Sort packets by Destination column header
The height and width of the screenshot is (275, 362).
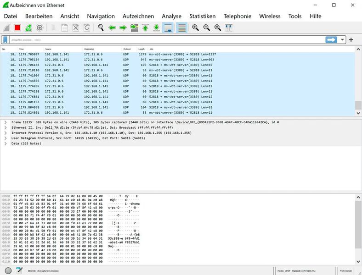[x=102, y=49]
